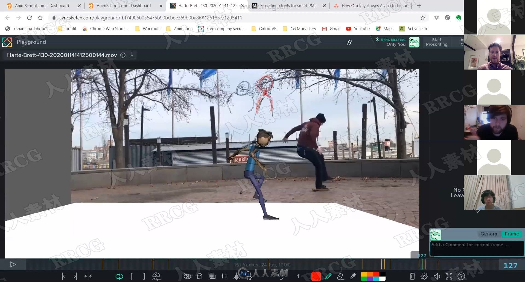
Task: Open the YouTube bookmark
Action: tap(358, 28)
